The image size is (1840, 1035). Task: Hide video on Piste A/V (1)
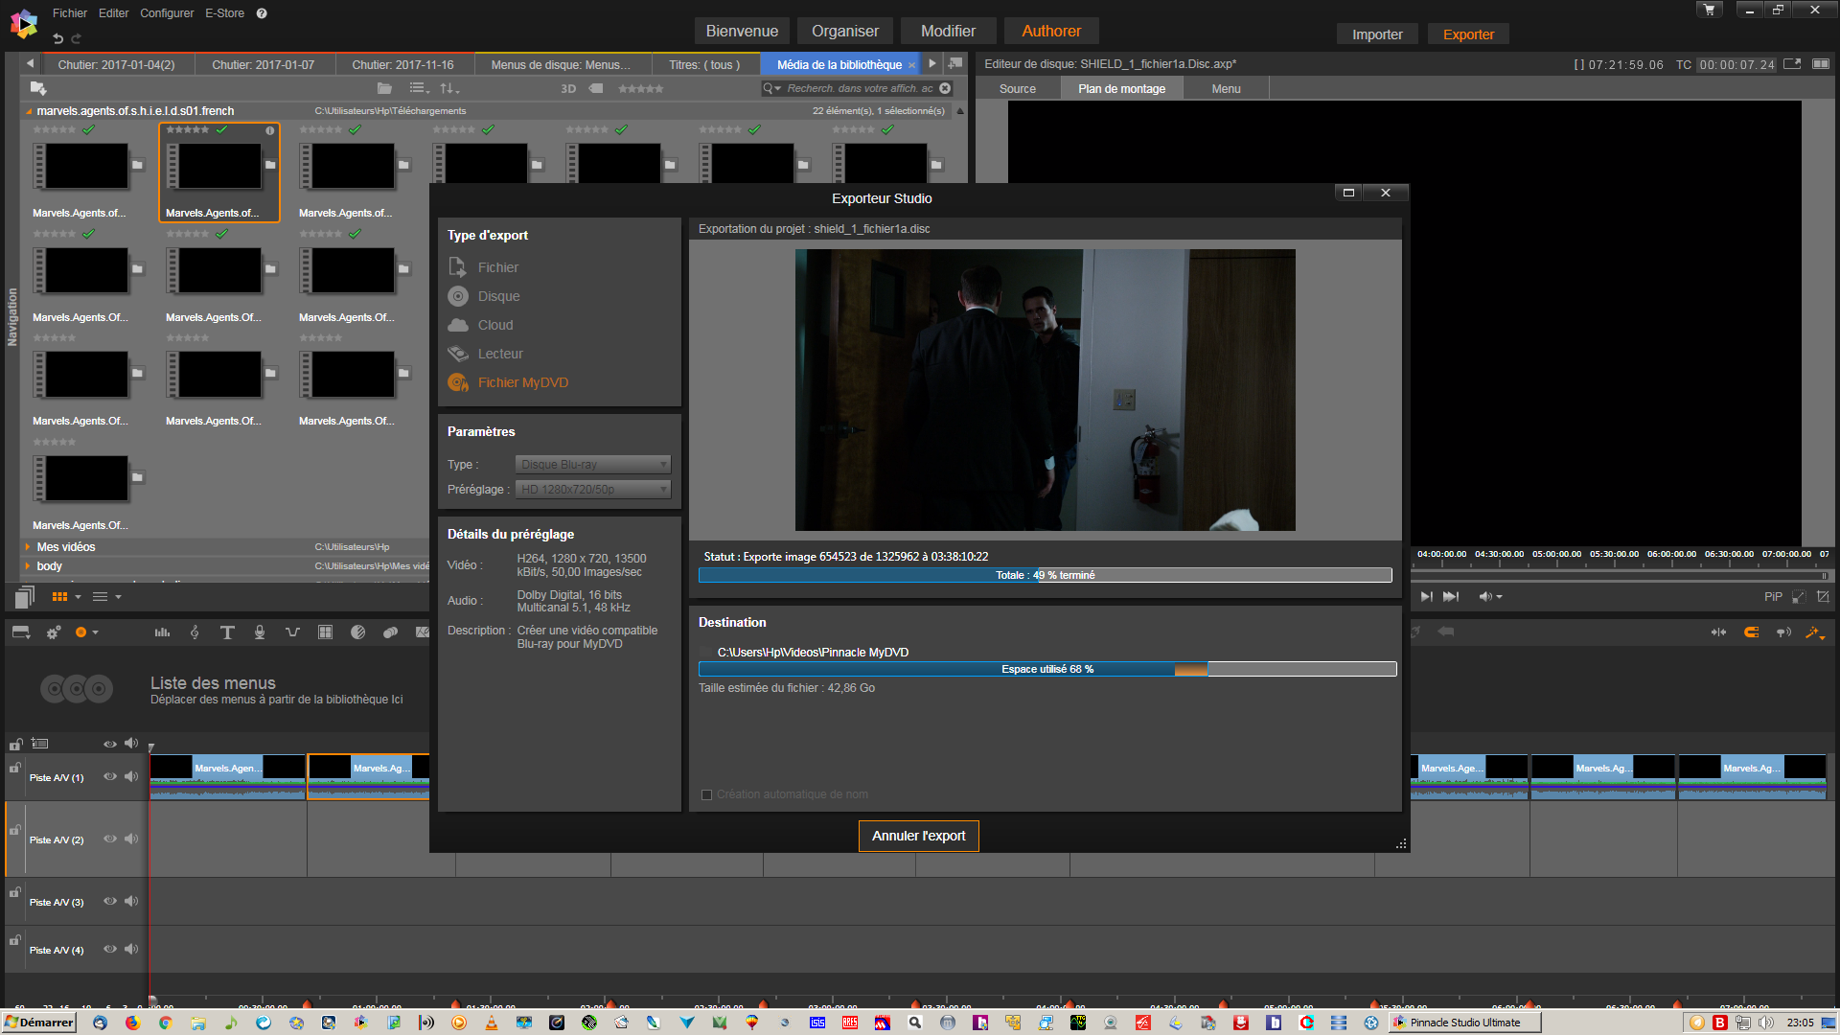110,777
